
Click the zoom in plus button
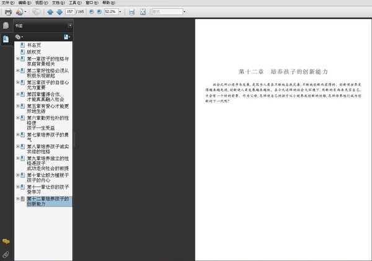click(x=99, y=12)
